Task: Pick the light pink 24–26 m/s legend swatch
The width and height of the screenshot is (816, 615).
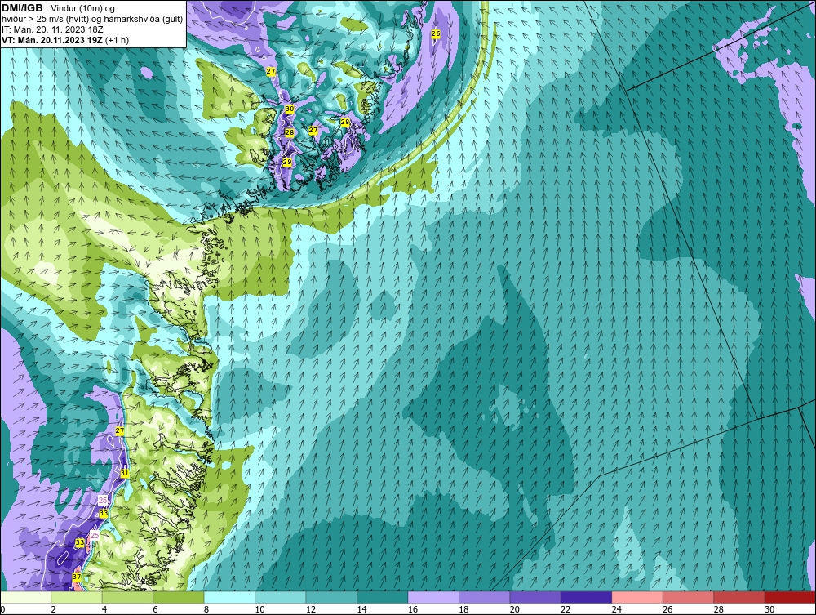Action: (x=637, y=597)
